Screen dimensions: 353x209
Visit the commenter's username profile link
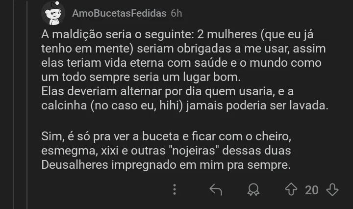[119, 13]
